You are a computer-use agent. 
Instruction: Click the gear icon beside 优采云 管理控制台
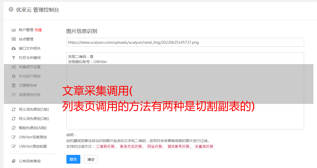(x=11, y=10)
